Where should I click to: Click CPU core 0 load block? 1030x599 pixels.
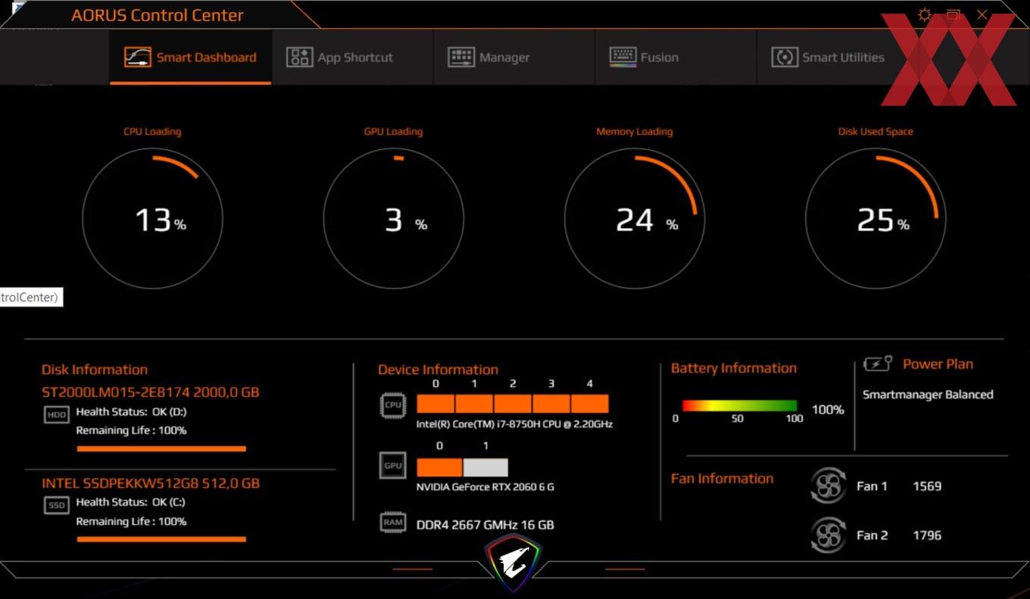click(x=435, y=404)
